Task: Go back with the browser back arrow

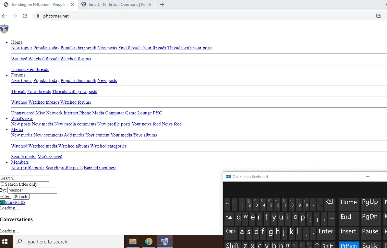Action: pyautogui.click(x=4, y=16)
